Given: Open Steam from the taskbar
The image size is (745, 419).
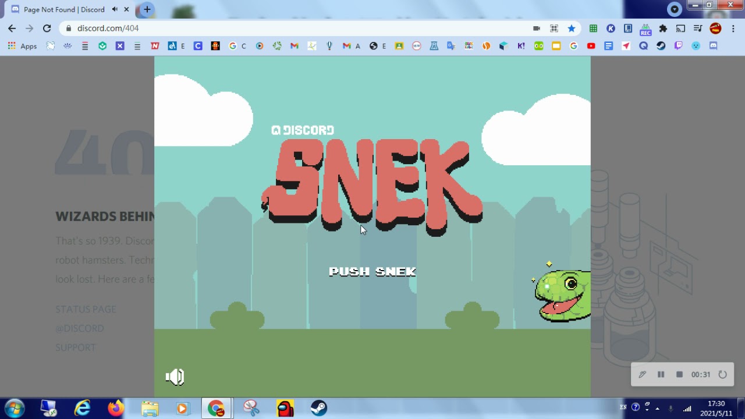Looking at the screenshot, I should tap(318, 409).
